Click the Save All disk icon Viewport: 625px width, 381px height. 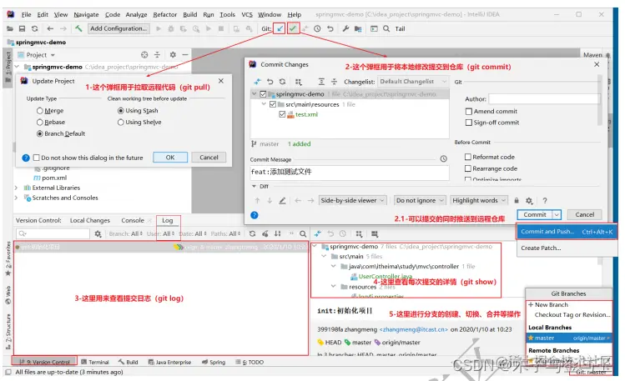(22, 28)
